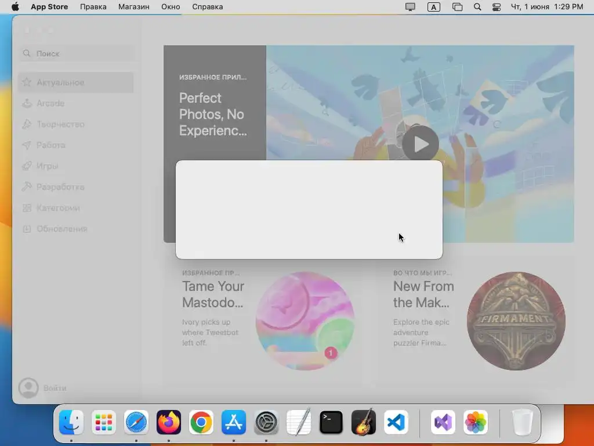This screenshot has width=594, height=446.
Task: Launch Visual Studio Code from Dock
Action: point(396,422)
